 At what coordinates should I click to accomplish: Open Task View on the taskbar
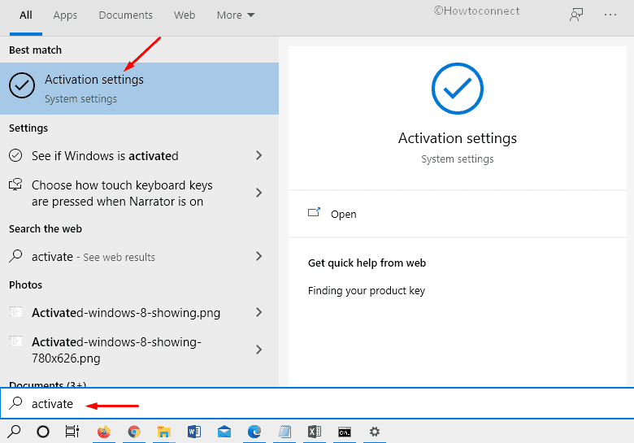72,432
